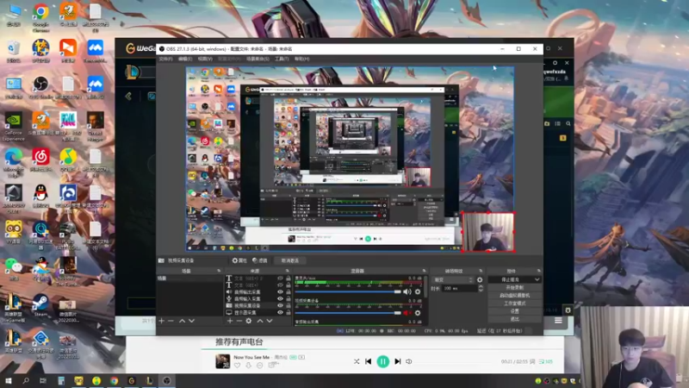The width and height of the screenshot is (689, 388).
Task: Open dropdown arrow on 停止推流 button
Action: (537, 279)
